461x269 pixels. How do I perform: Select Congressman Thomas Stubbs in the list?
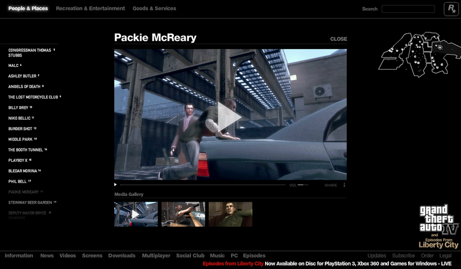(x=32, y=52)
